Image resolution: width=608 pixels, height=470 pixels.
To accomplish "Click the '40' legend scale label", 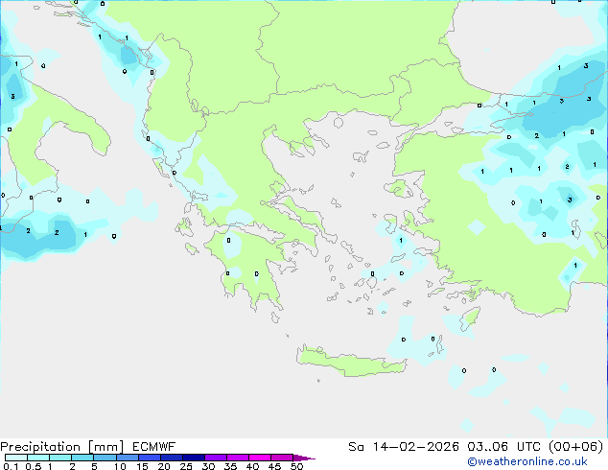I will (252, 466).
